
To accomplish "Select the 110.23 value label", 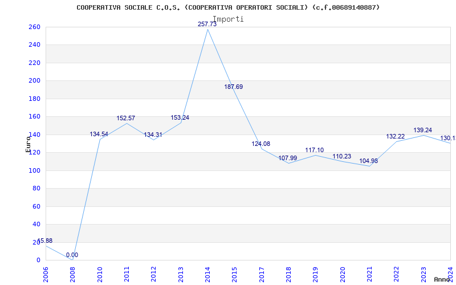I will click(x=341, y=156).
